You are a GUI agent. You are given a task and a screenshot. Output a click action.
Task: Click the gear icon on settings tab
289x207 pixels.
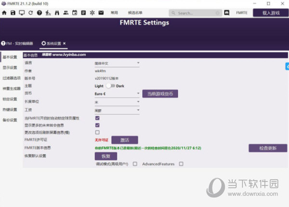[x=44, y=43]
